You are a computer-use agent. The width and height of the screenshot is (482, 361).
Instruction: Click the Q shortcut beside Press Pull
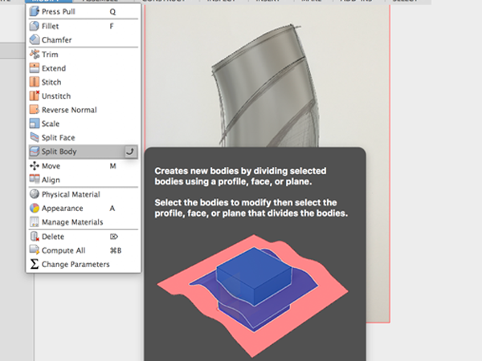click(x=112, y=12)
